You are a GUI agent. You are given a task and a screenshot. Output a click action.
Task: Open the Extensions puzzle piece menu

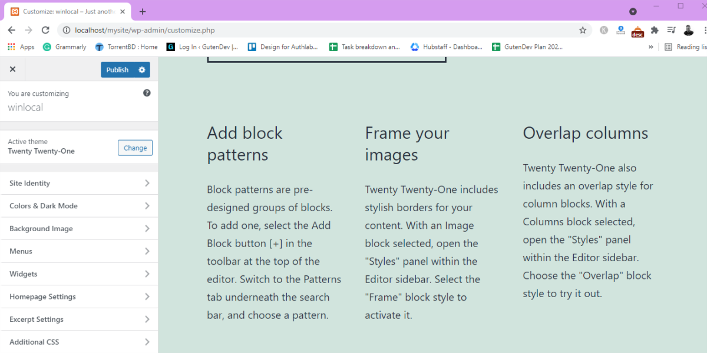click(x=655, y=30)
